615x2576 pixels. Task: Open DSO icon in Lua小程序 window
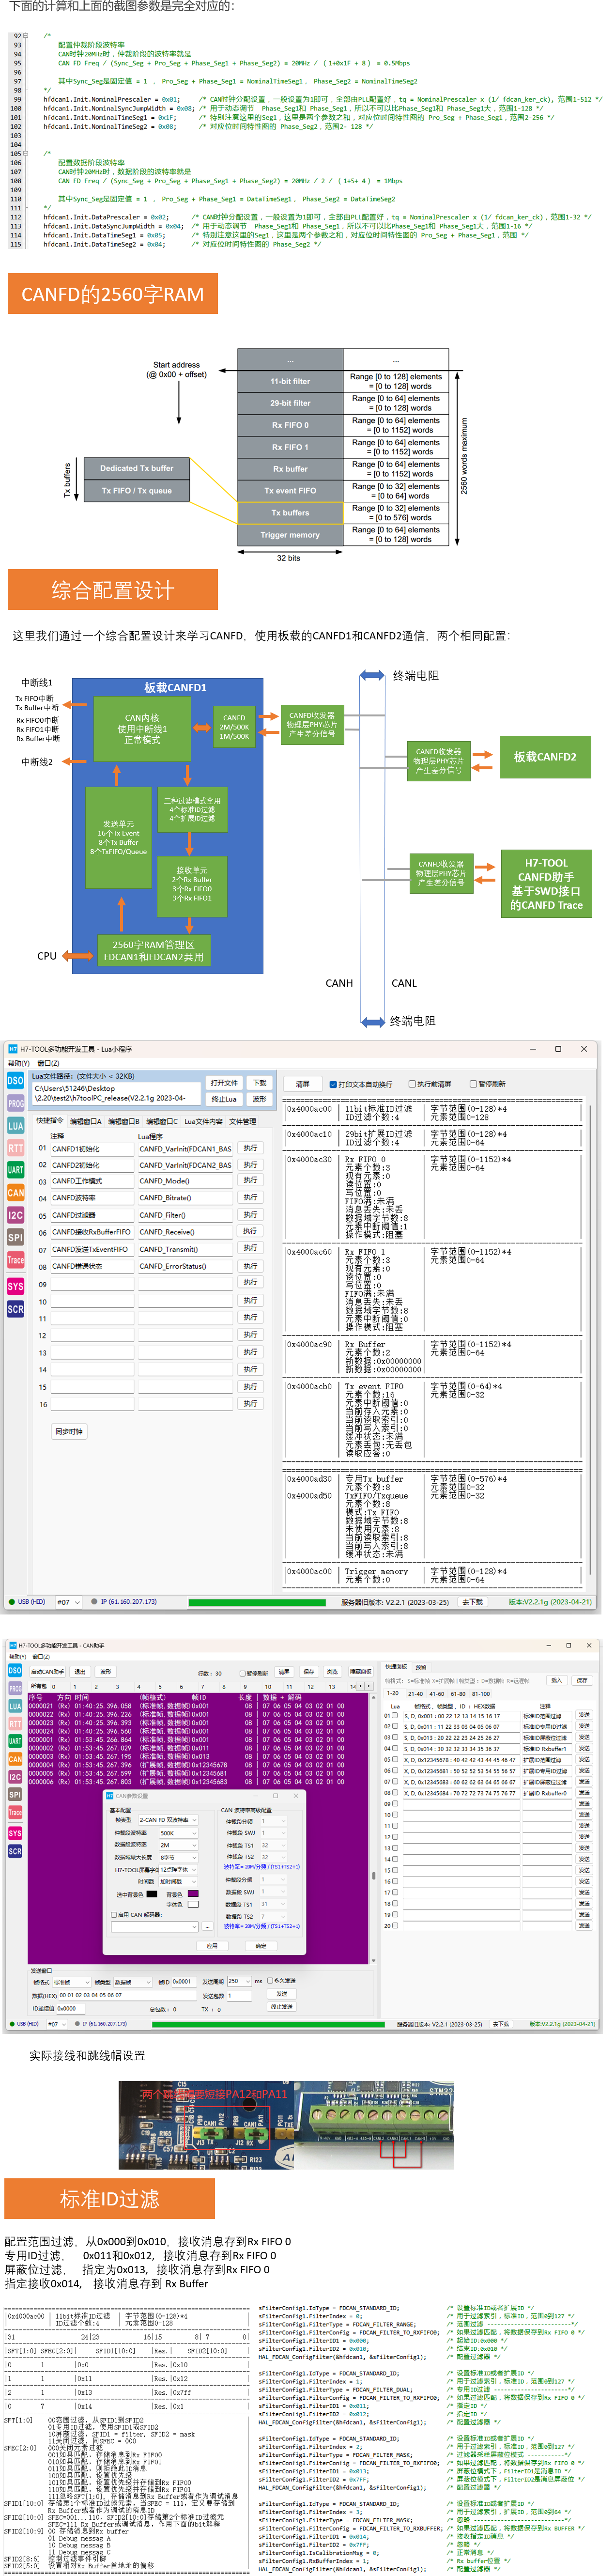[x=15, y=1080]
